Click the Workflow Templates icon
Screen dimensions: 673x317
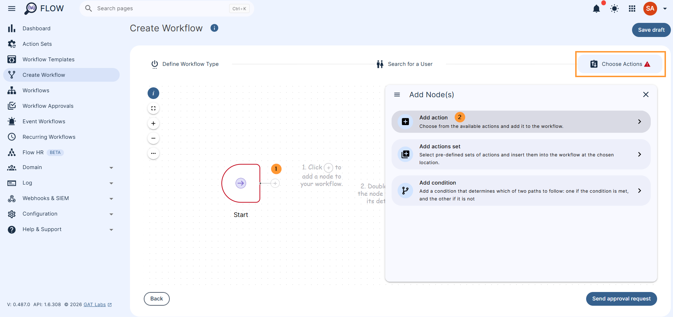tap(12, 60)
